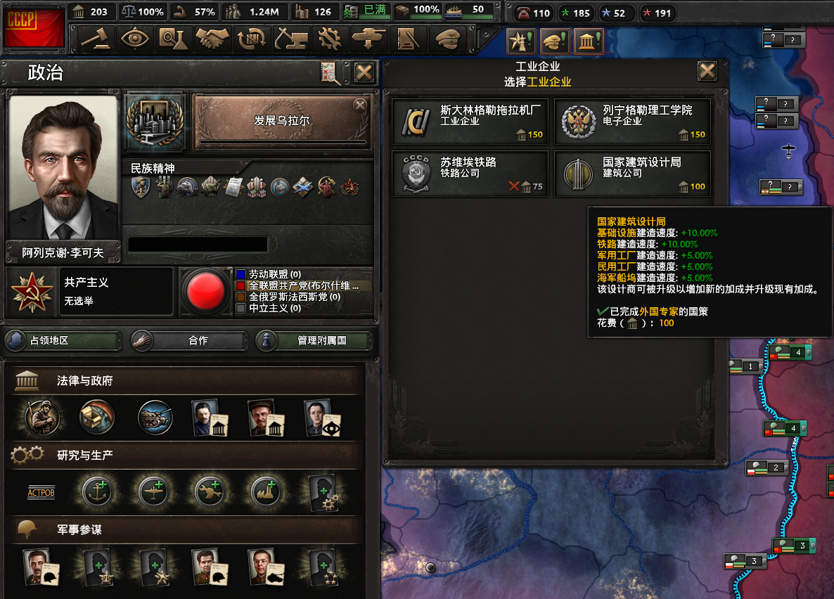Click the red 全联盟共产党 party color swatch
Screen dimensions: 834x599
(241, 285)
